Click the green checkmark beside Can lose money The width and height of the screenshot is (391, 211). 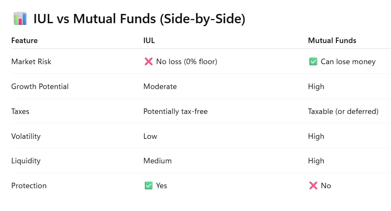[x=313, y=61]
